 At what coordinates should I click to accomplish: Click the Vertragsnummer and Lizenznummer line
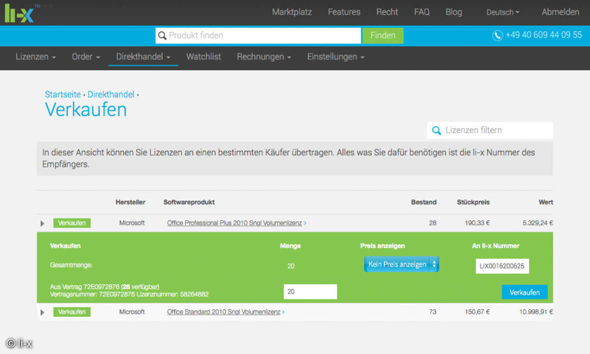click(129, 295)
